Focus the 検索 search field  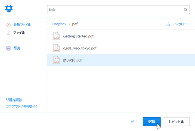(x=118, y=10)
